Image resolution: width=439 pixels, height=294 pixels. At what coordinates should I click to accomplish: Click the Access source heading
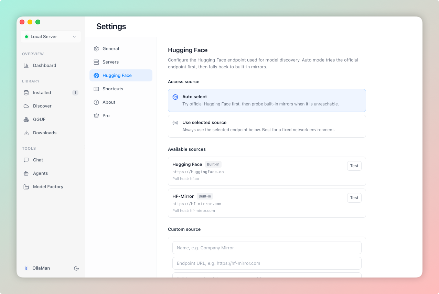(184, 82)
